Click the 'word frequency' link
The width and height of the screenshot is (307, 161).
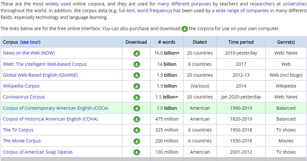158,10
